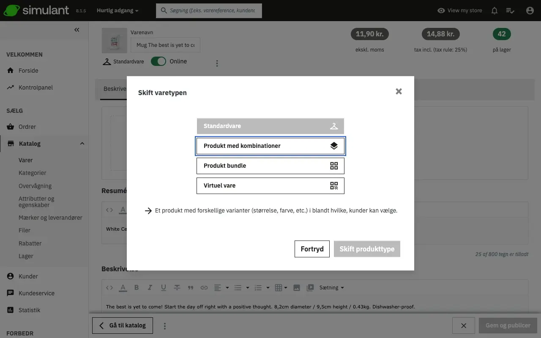
Task: Go to Ordrer in the sidebar
Action: coord(27,127)
